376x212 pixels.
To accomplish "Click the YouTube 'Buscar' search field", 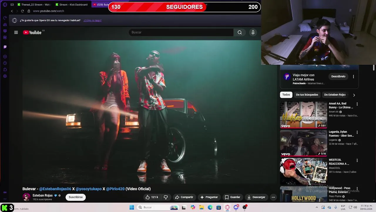I will (x=181, y=32).
